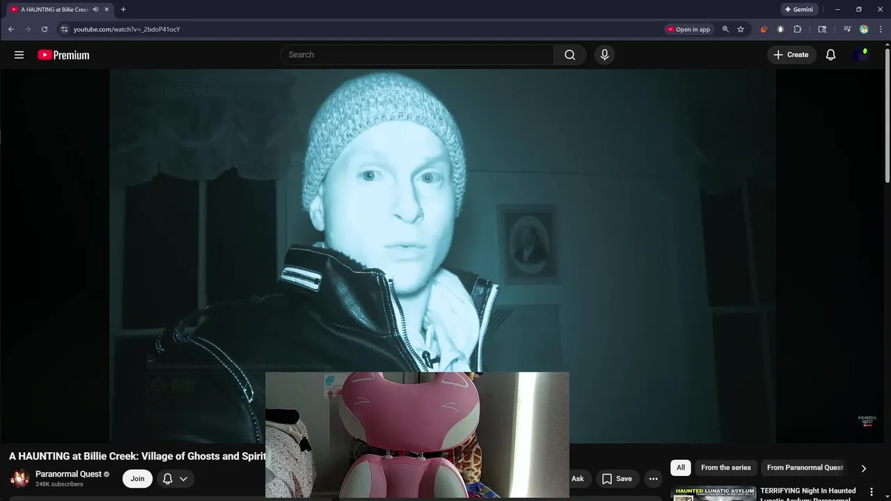Open options menu for TERRIFYING Night video

click(871, 492)
